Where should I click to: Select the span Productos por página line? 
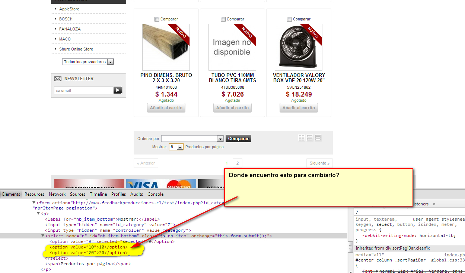click(x=88, y=264)
